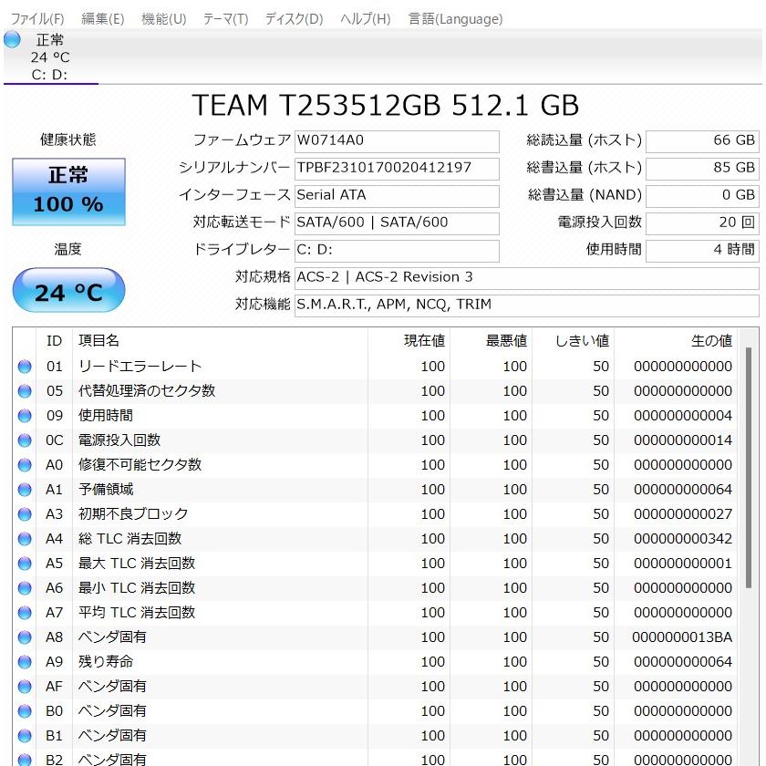Open the ヘルプ(H) menu

[366, 19]
